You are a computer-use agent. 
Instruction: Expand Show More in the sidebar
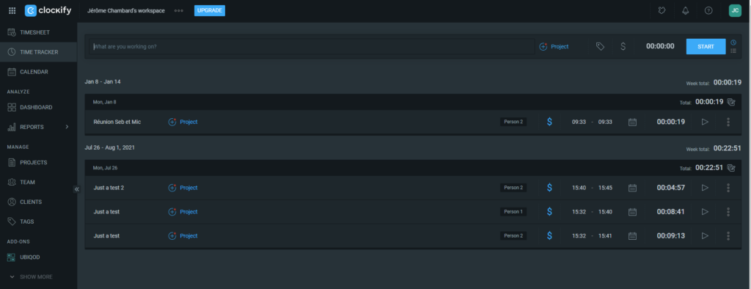(x=31, y=277)
